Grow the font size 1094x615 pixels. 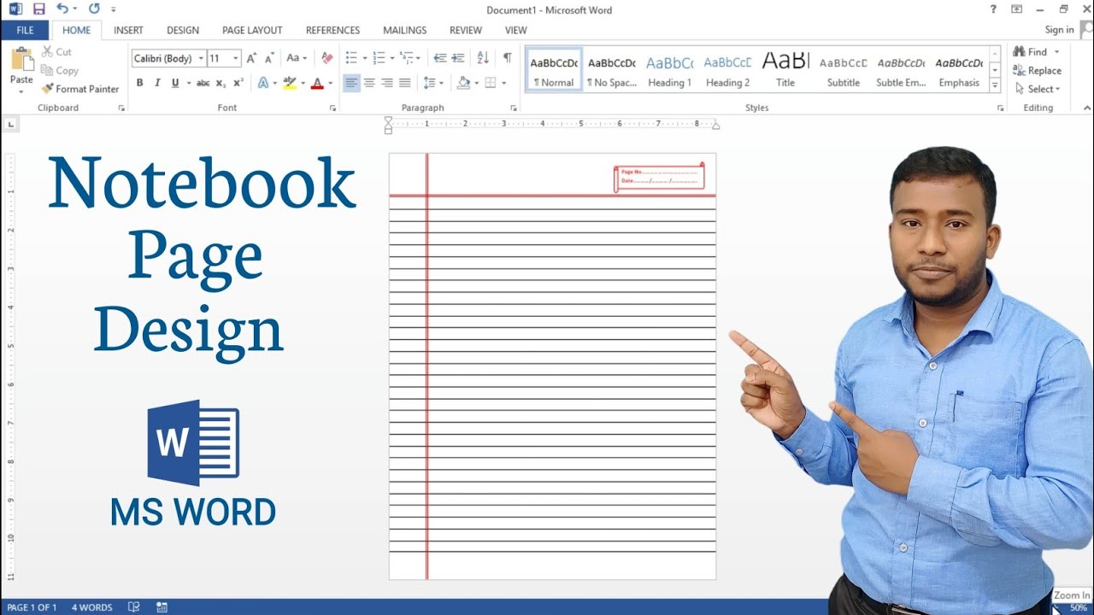point(251,58)
